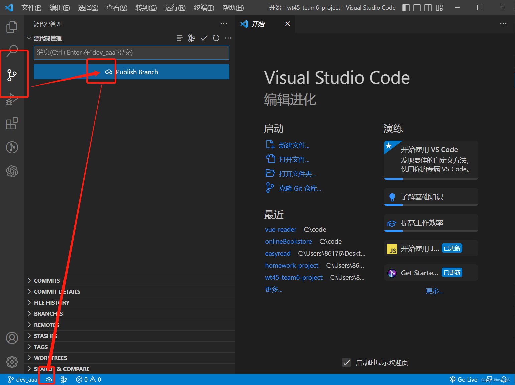
Task: Click notifications bell in status bar
Action: 504,380
